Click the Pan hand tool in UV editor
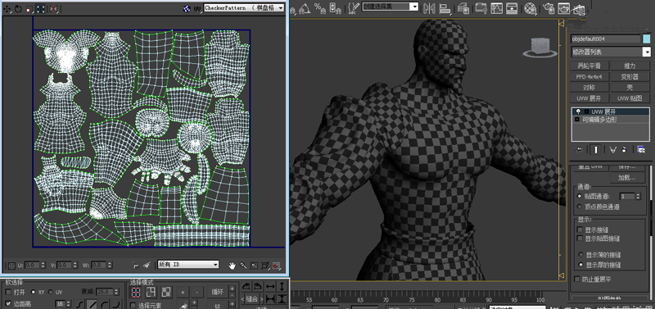The width and height of the screenshot is (655, 309). pyautogui.click(x=232, y=265)
